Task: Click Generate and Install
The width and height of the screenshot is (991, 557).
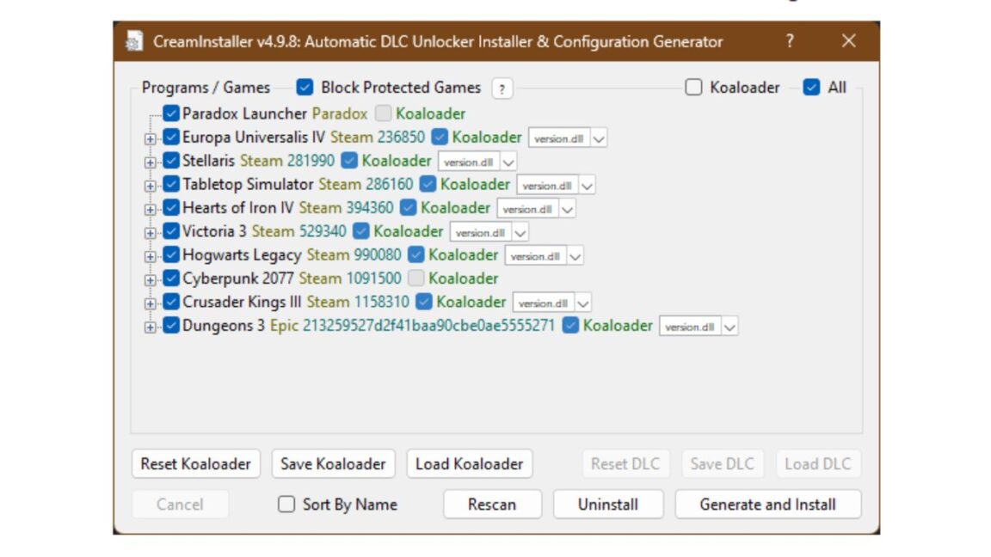Action: click(x=768, y=505)
